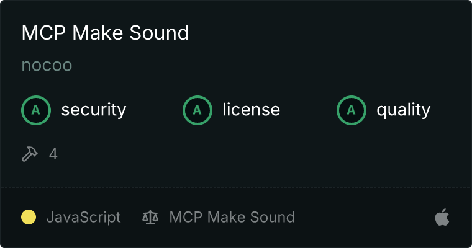The width and height of the screenshot is (472, 248).
Task: Open the nocoo author link
Action: point(47,65)
